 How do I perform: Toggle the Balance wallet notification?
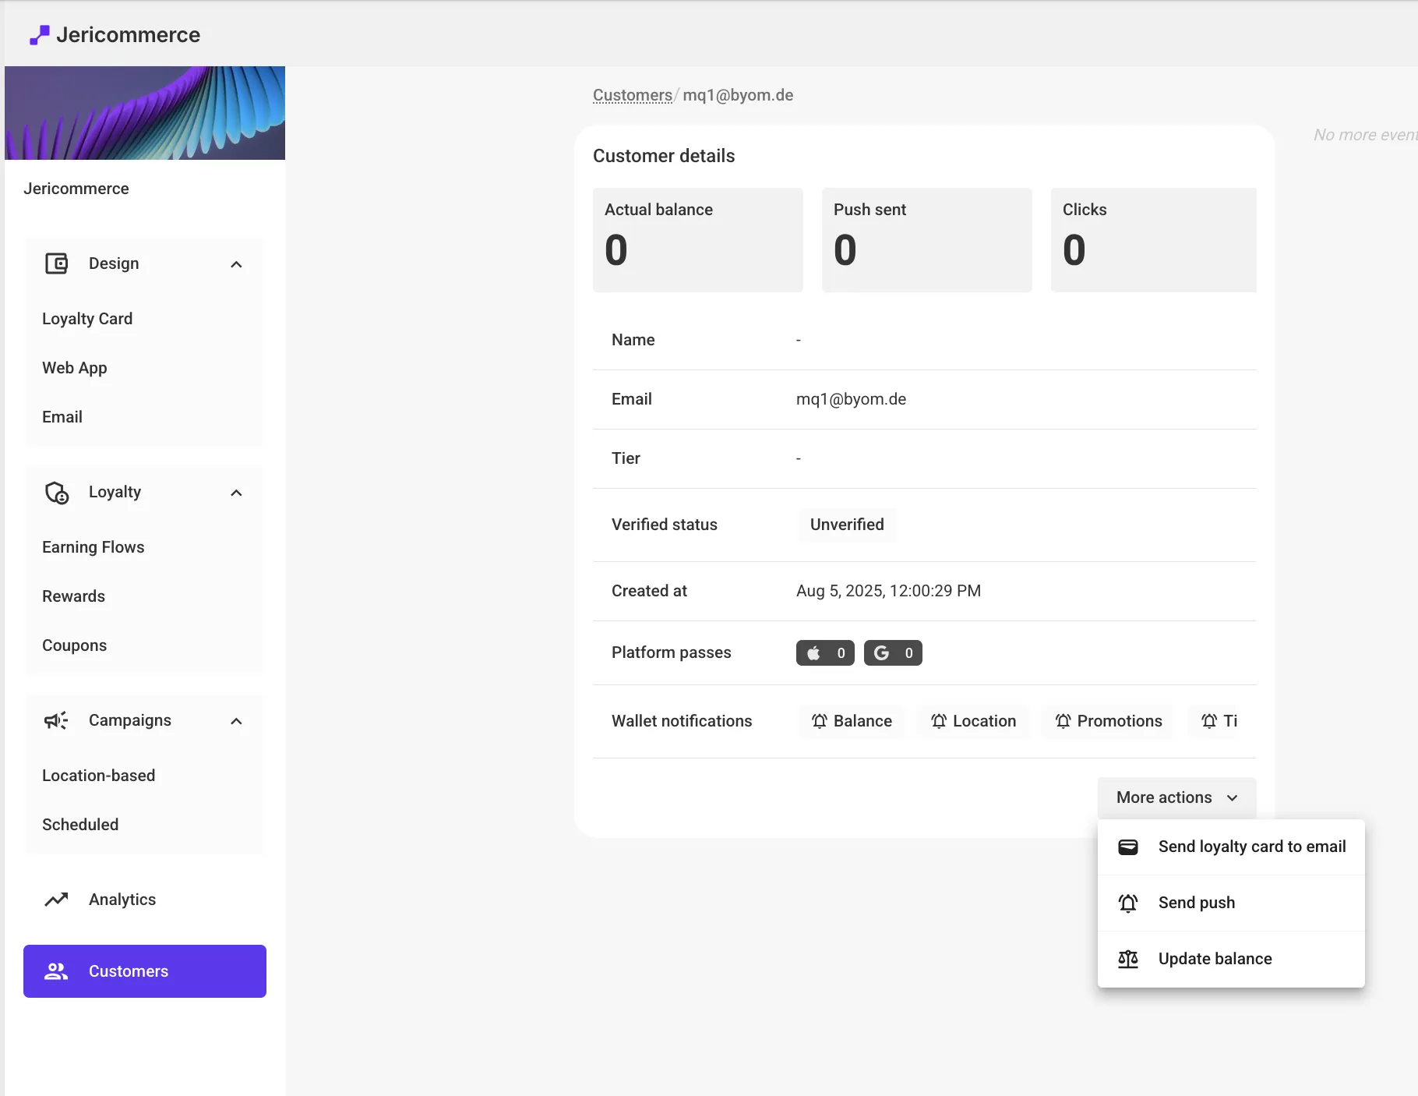tap(851, 721)
